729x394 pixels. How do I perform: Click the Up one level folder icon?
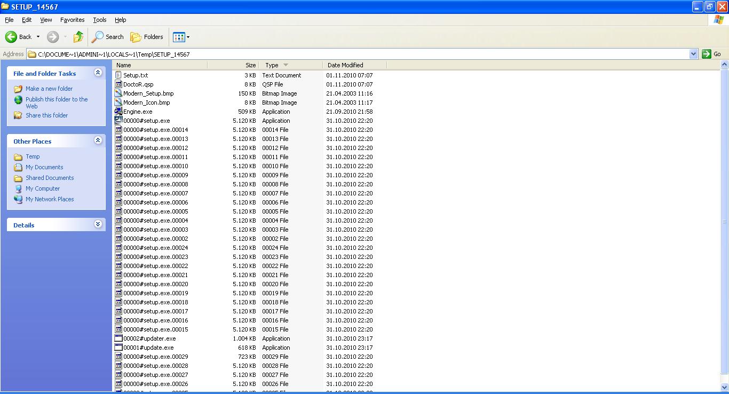point(78,37)
